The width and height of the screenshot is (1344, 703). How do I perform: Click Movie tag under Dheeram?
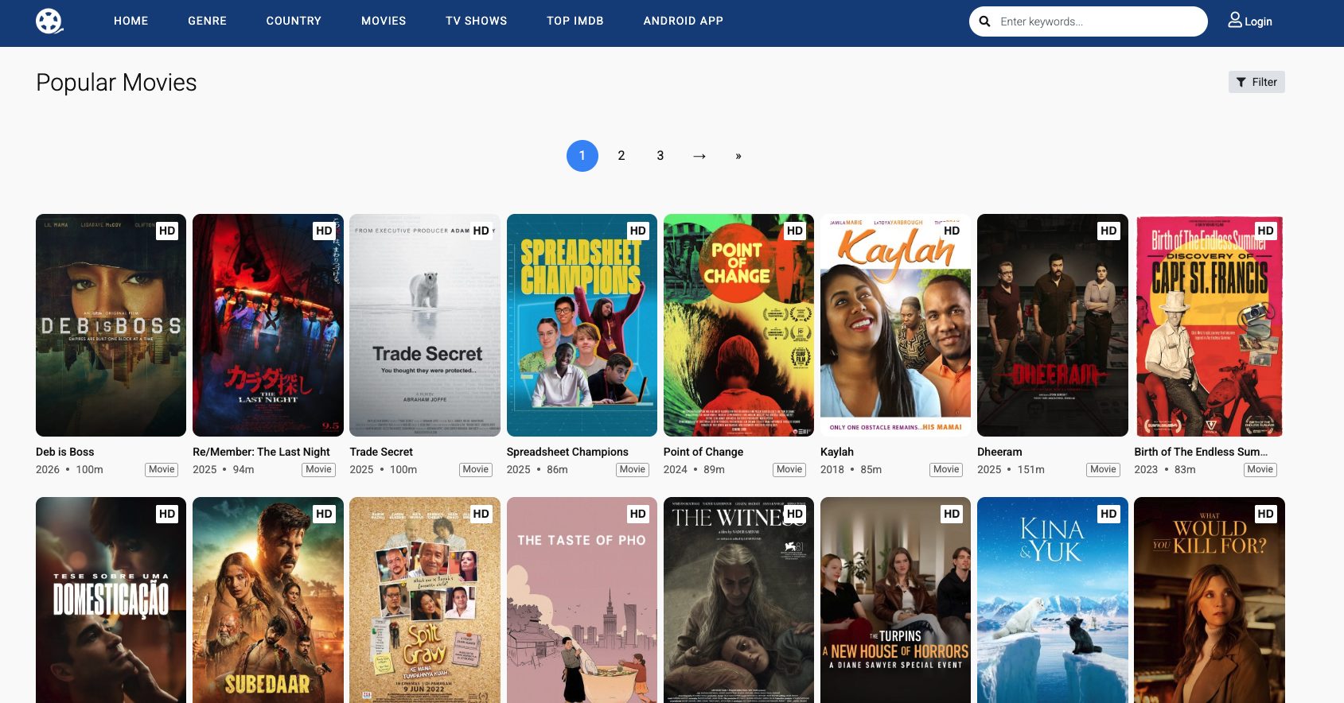pos(1103,470)
